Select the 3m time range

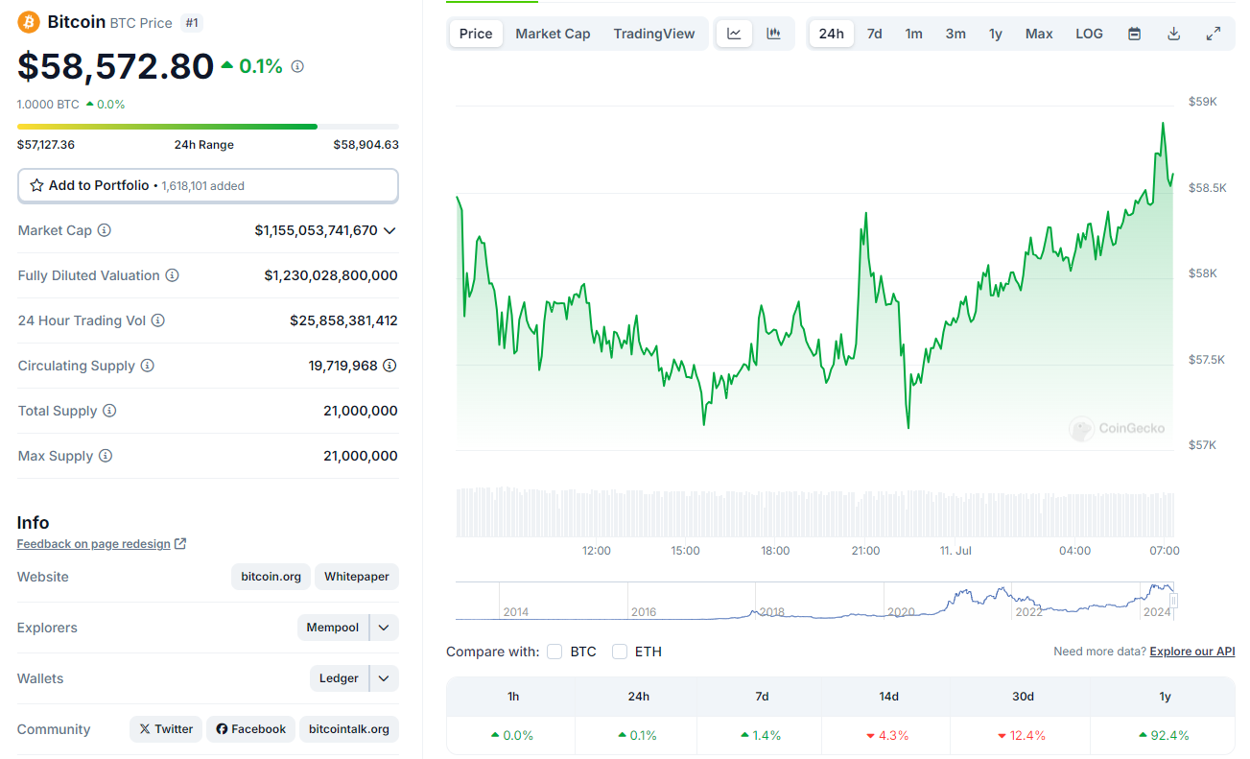click(955, 34)
